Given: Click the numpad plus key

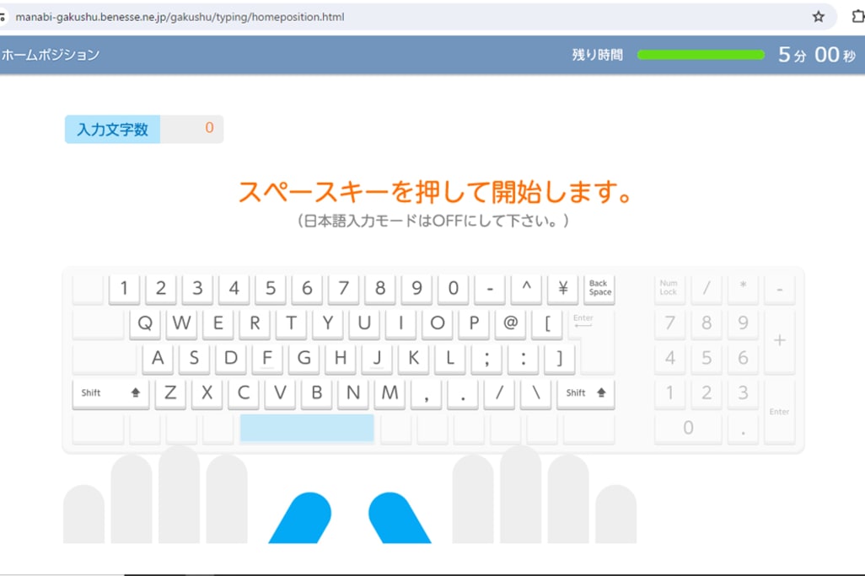Looking at the screenshot, I should [779, 341].
